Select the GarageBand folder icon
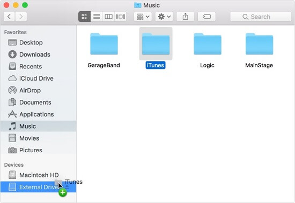The height and width of the screenshot is (203, 295). [104, 44]
